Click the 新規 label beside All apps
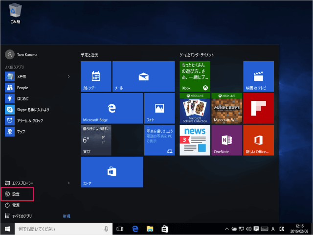The height and width of the screenshot is (235, 313). (67, 216)
